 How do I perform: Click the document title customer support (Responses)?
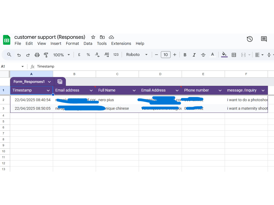[50, 37]
